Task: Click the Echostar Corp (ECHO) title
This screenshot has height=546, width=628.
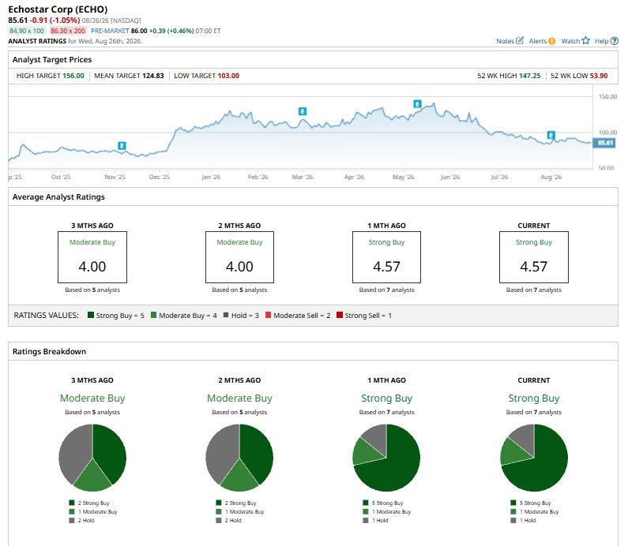Action: 58,9
